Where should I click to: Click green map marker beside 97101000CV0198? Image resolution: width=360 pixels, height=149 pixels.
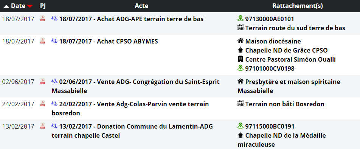[x=241, y=68]
